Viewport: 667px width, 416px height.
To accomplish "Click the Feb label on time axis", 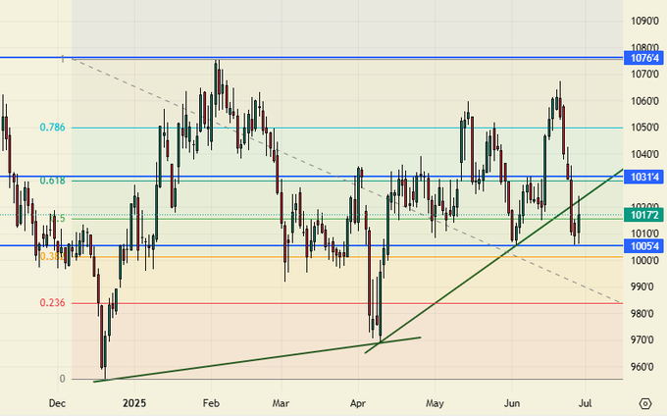I will tap(210, 403).
